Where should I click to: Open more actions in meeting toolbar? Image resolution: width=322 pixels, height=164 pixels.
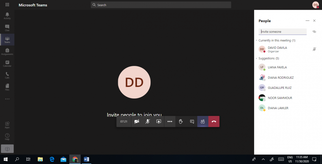170,121
